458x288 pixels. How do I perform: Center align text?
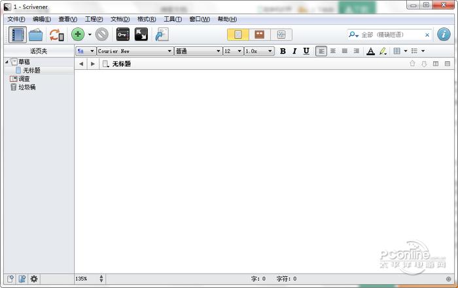pos(332,51)
